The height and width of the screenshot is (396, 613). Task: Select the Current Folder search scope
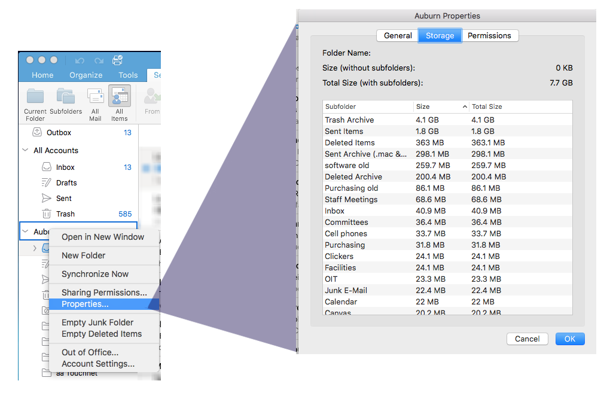click(x=35, y=104)
